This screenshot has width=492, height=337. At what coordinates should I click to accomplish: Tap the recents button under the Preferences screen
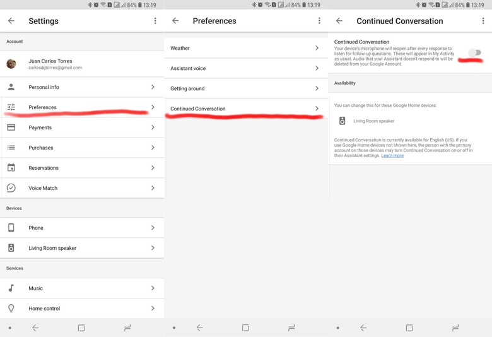click(291, 328)
